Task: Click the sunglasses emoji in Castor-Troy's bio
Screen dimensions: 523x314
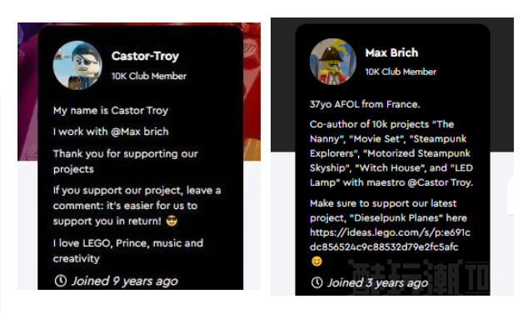Action: pos(172,221)
